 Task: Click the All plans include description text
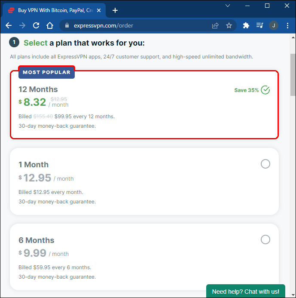click(x=131, y=57)
